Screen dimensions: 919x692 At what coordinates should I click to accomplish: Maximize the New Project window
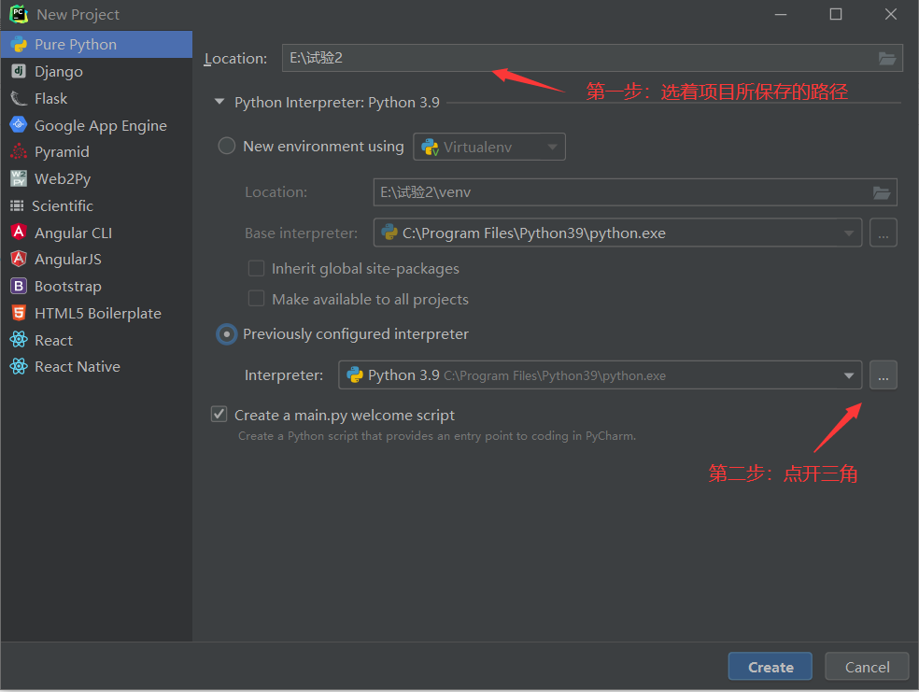coord(836,14)
